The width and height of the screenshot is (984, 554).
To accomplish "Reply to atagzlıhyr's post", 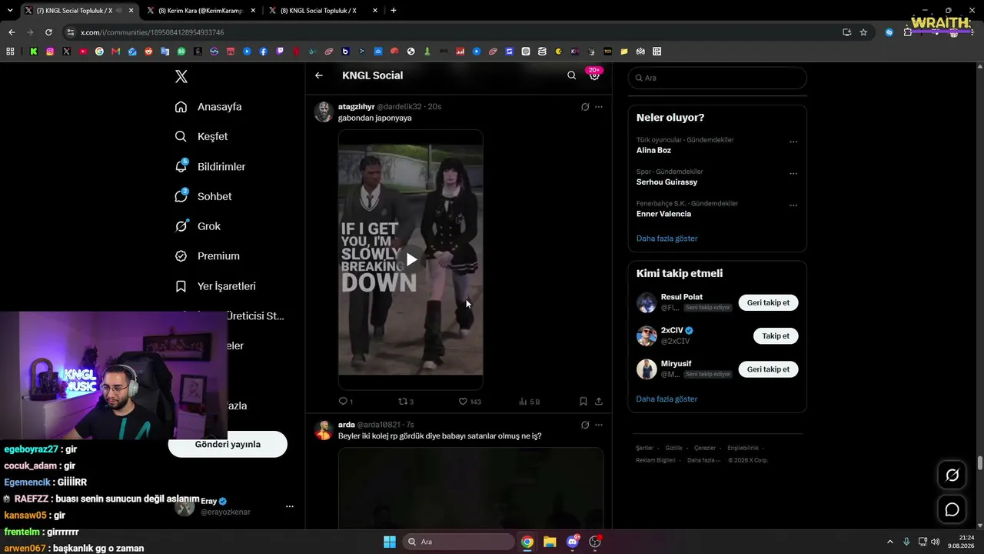I will pos(345,402).
